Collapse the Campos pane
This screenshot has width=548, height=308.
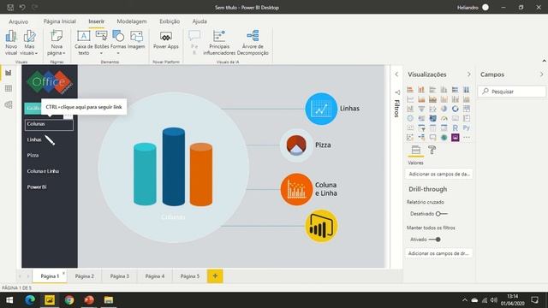[x=541, y=74]
